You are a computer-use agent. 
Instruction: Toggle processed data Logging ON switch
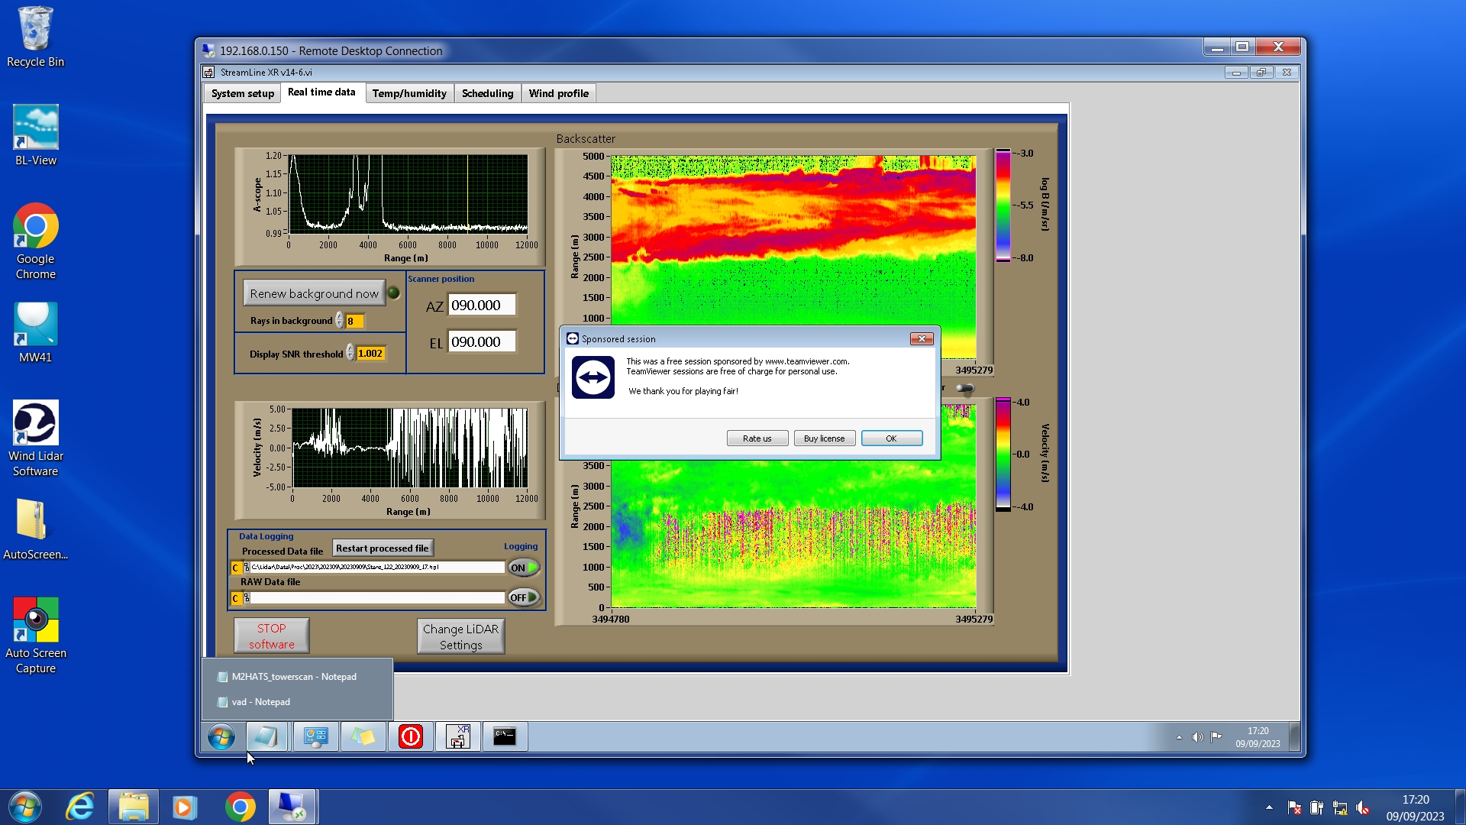click(524, 568)
